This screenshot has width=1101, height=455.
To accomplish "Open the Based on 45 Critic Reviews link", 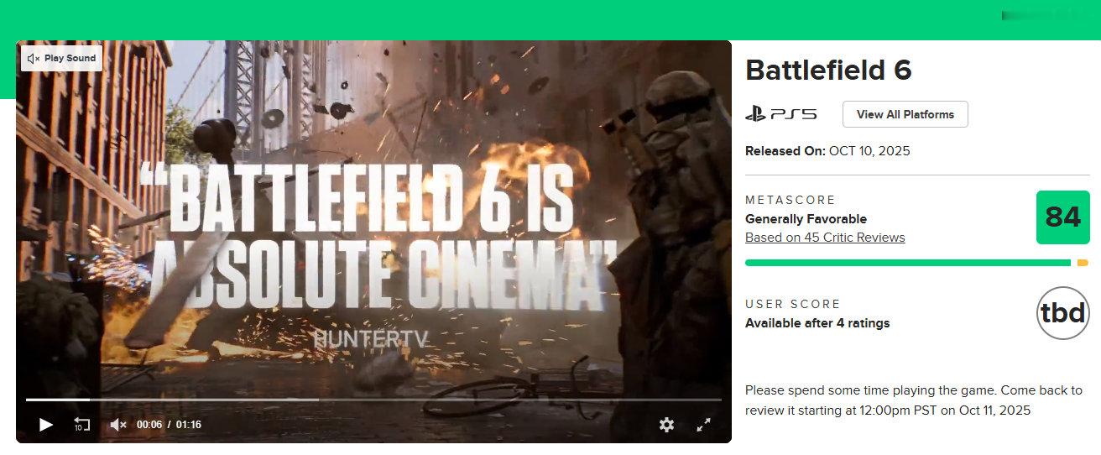I will click(x=825, y=238).
